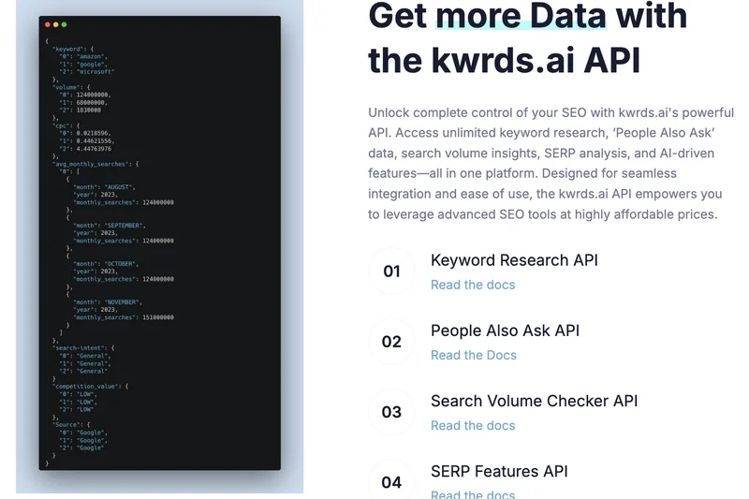
Task: Click the "competition_value" key in code
Action: tap(86, 386)
